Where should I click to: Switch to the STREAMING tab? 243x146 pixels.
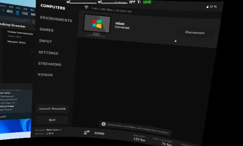[x=50, y=64]
